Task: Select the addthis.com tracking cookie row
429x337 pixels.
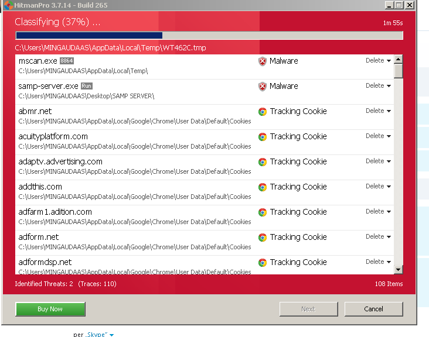Action: pyautogui.click(x=135, y=191)
